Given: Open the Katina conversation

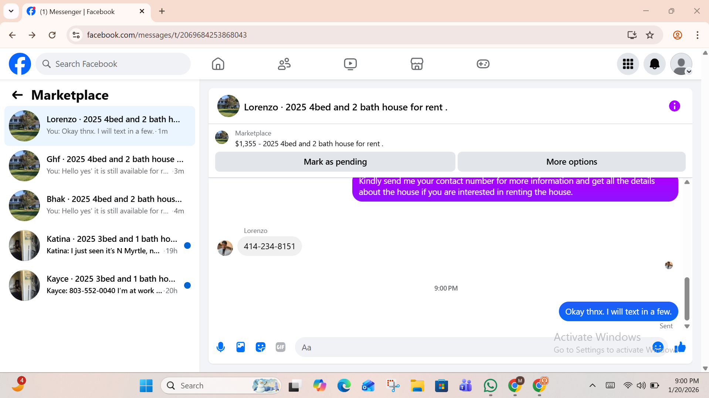Looking at the screenshot, I should tap(100, 246).
